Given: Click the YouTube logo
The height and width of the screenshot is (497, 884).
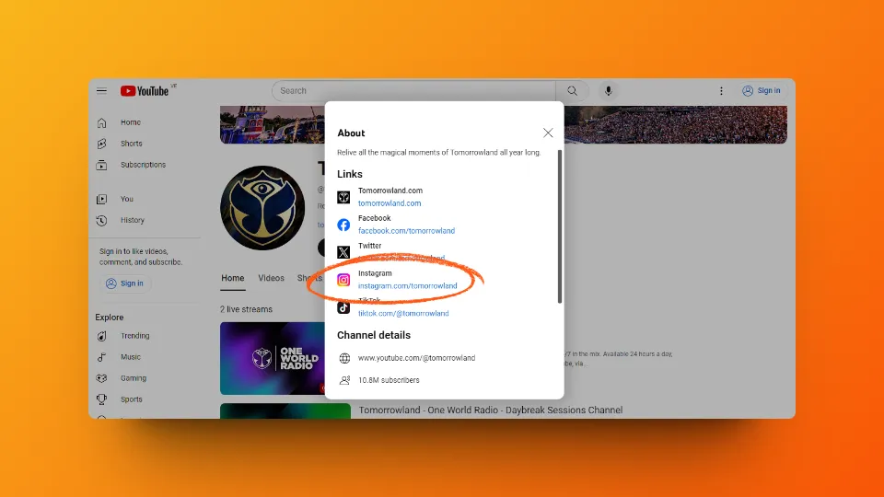Looking at the screenshot, I should coord(145,91).
